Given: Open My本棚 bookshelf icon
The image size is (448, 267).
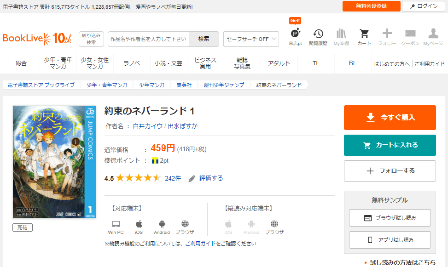Looking at the screenshot, I should 341,37.
